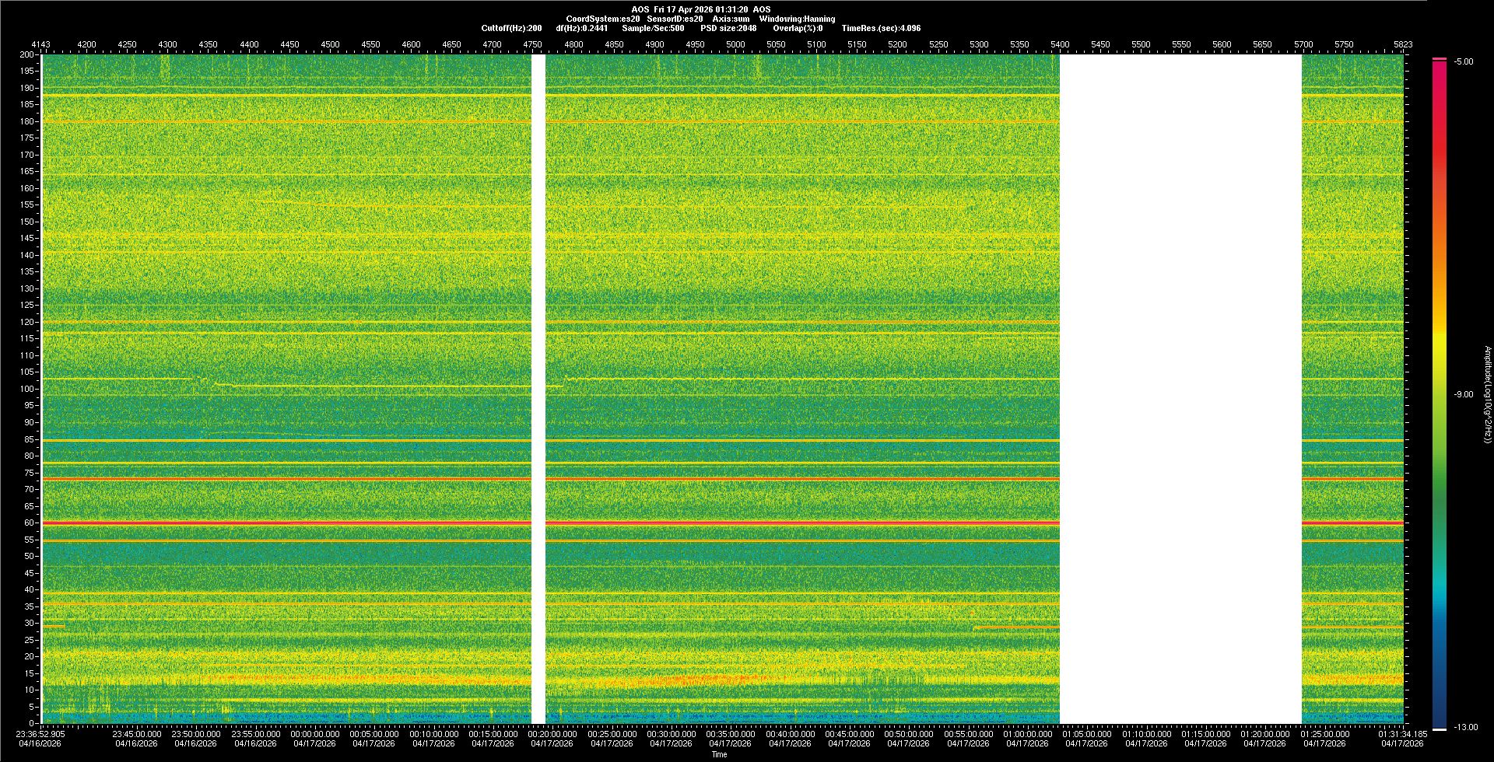
Task: Click the -5.00 marker atop the color scale
Action: point(1463,61)
